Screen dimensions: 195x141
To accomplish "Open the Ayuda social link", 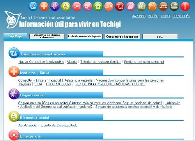I will tap(28, 125).
